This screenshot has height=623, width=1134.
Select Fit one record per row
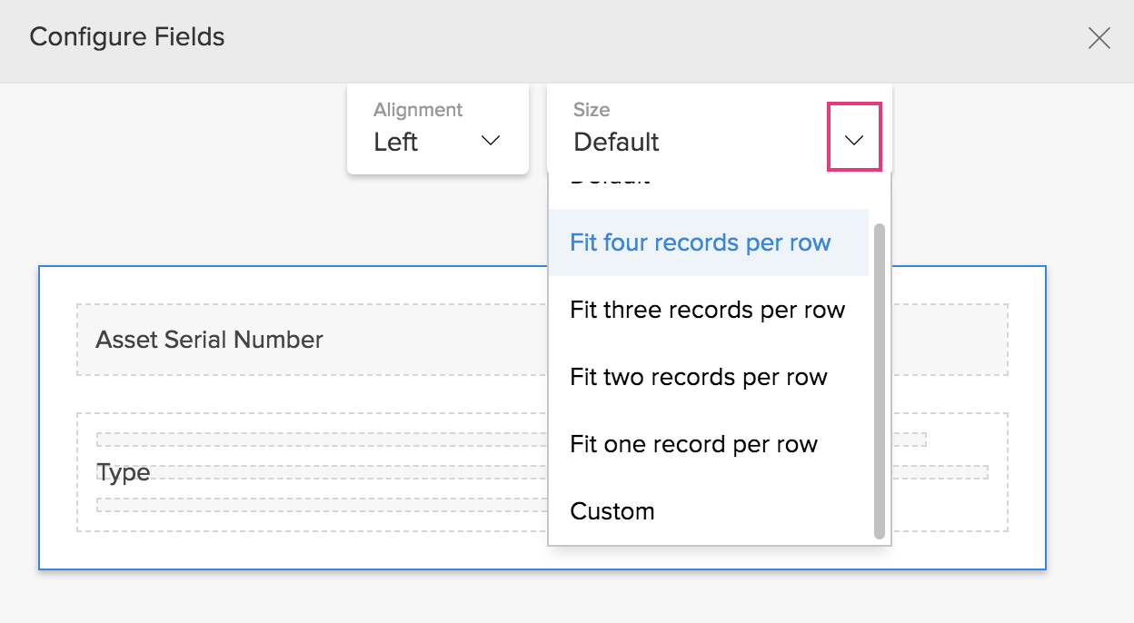[x=693, y=444]
